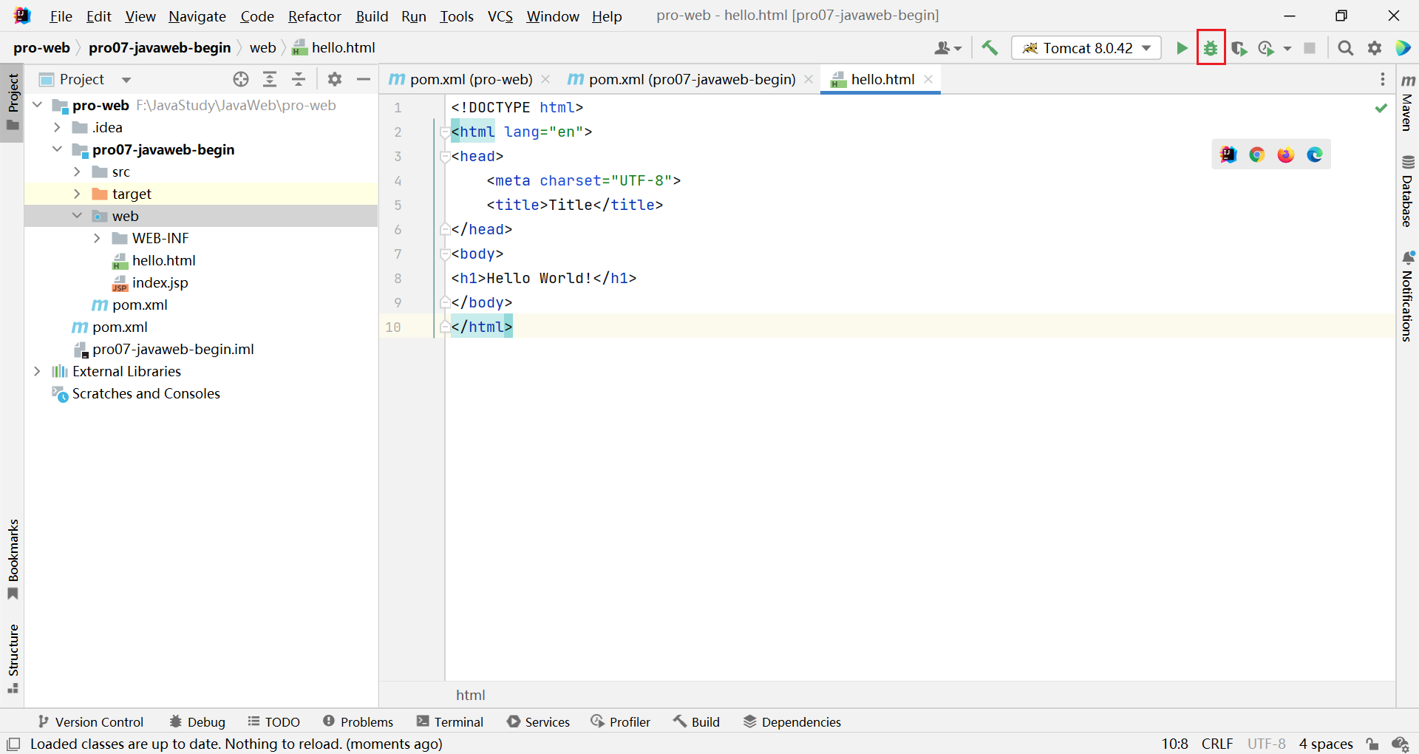Open hello.html in Edge browser icon
Viewport: 1419px width, 754px height.
(x=1315, y=154)
